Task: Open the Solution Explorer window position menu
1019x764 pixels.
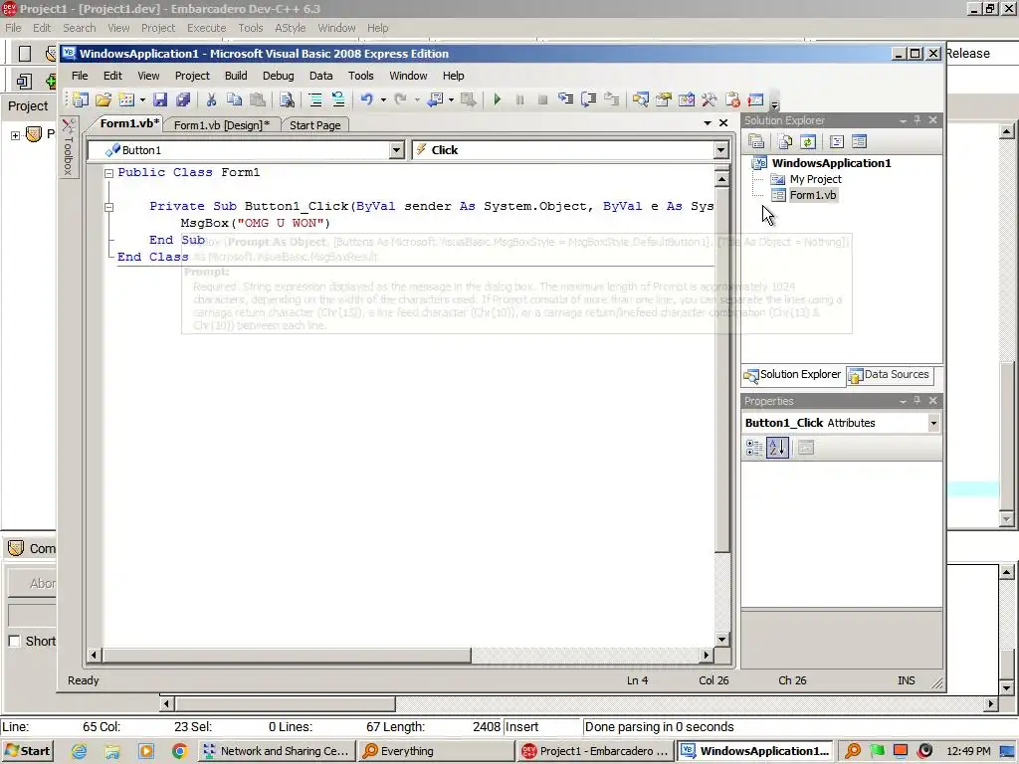Action: click(903, 120)
